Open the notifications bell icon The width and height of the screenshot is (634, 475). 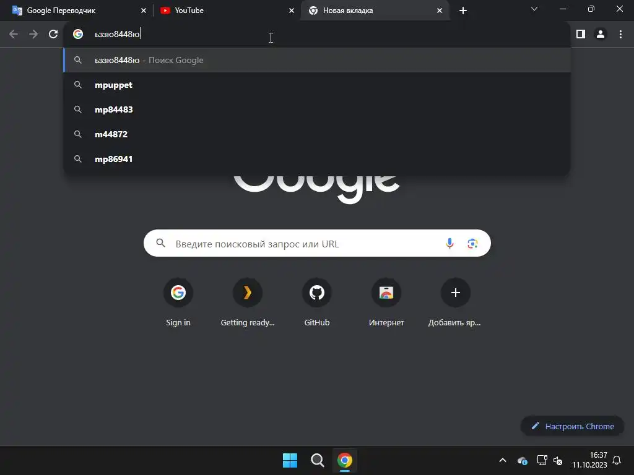tap(617, 460)
